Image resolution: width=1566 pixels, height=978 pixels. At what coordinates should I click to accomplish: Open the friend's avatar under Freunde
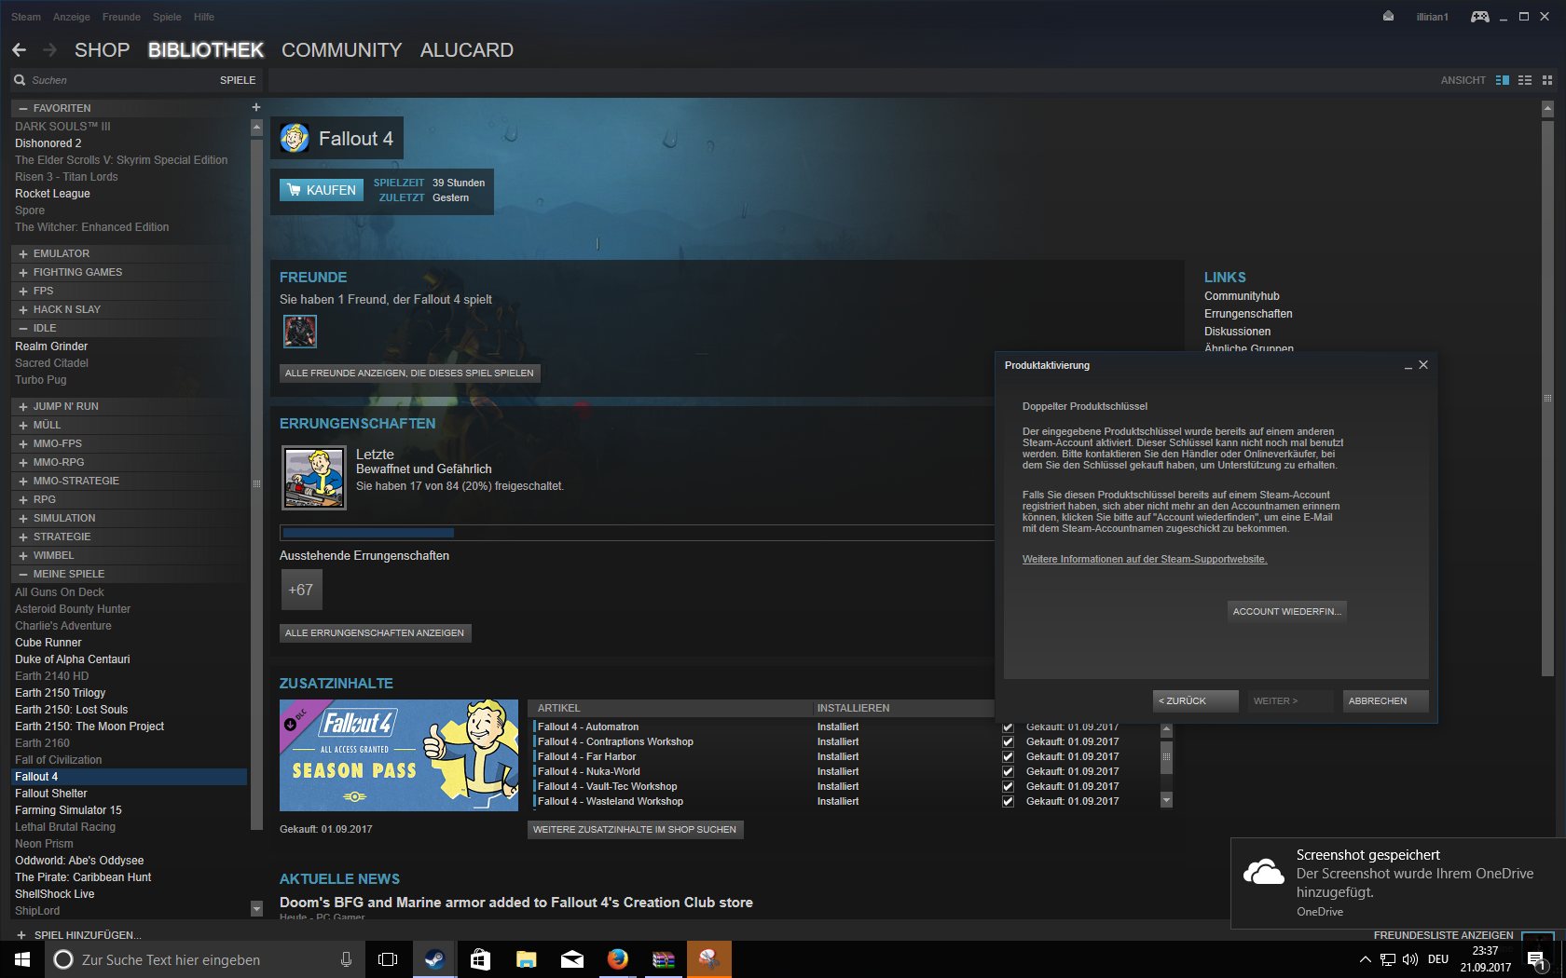(x=300, y=331)
